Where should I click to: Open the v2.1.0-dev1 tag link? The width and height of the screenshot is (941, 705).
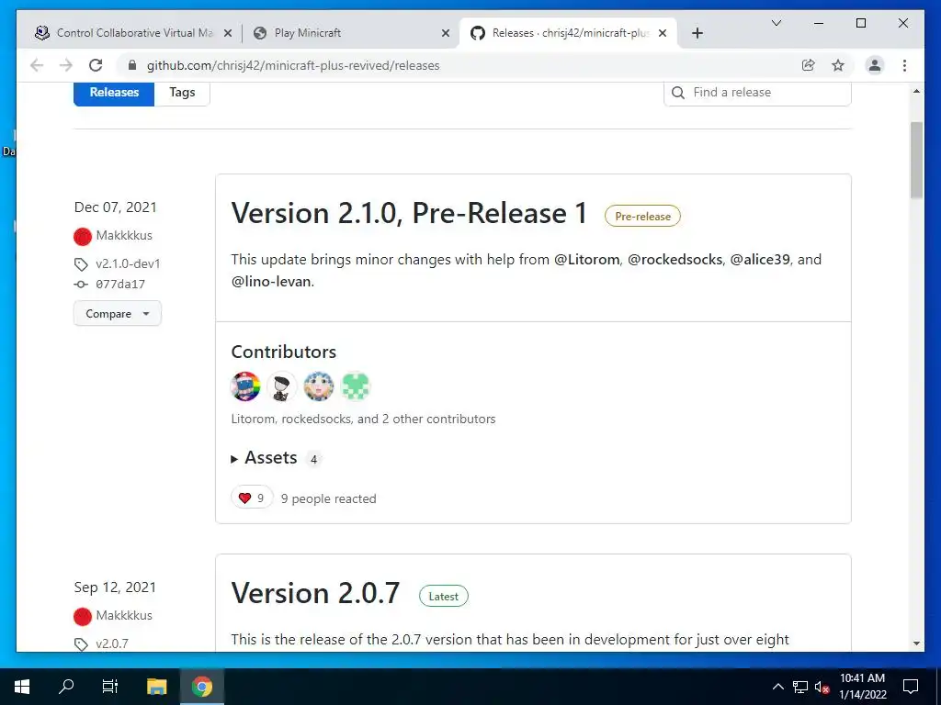tap(128, 263)
